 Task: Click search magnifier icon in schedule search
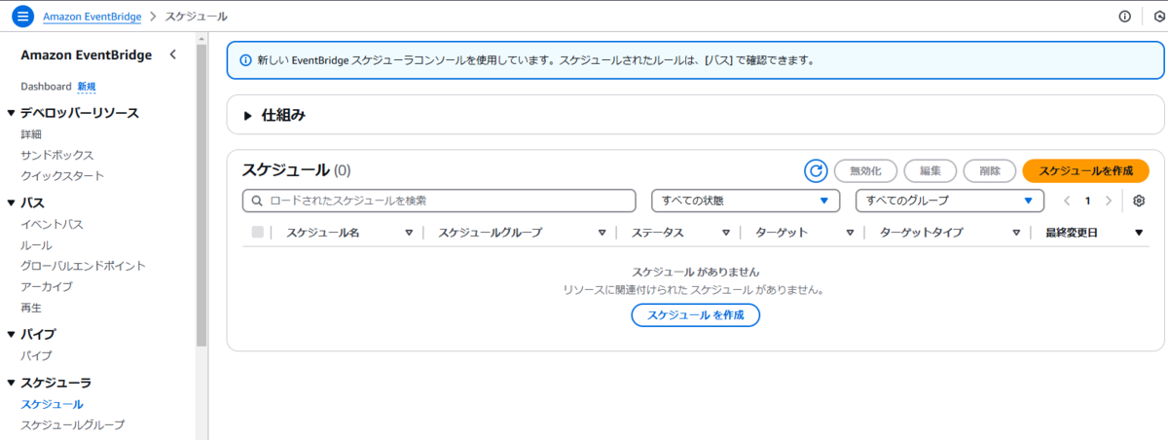(x=258, y=201)
